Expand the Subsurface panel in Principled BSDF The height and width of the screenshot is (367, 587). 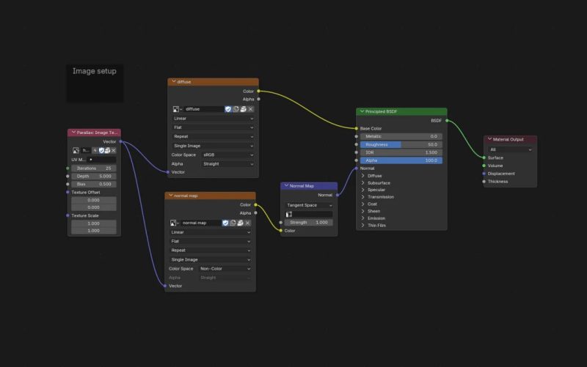[362, 183]
